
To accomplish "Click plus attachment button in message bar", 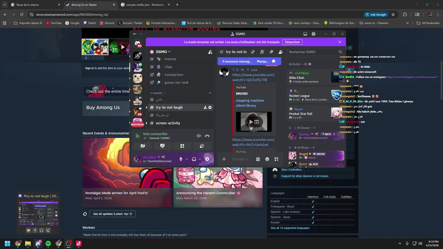I will (x=224, y=159).
